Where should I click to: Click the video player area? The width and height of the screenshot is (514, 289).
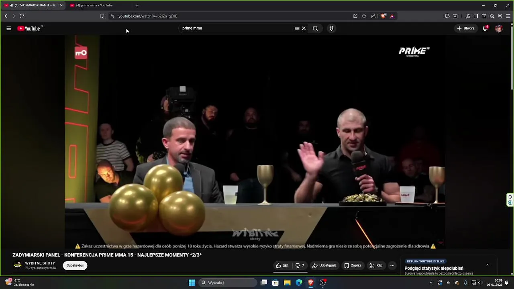255,142
